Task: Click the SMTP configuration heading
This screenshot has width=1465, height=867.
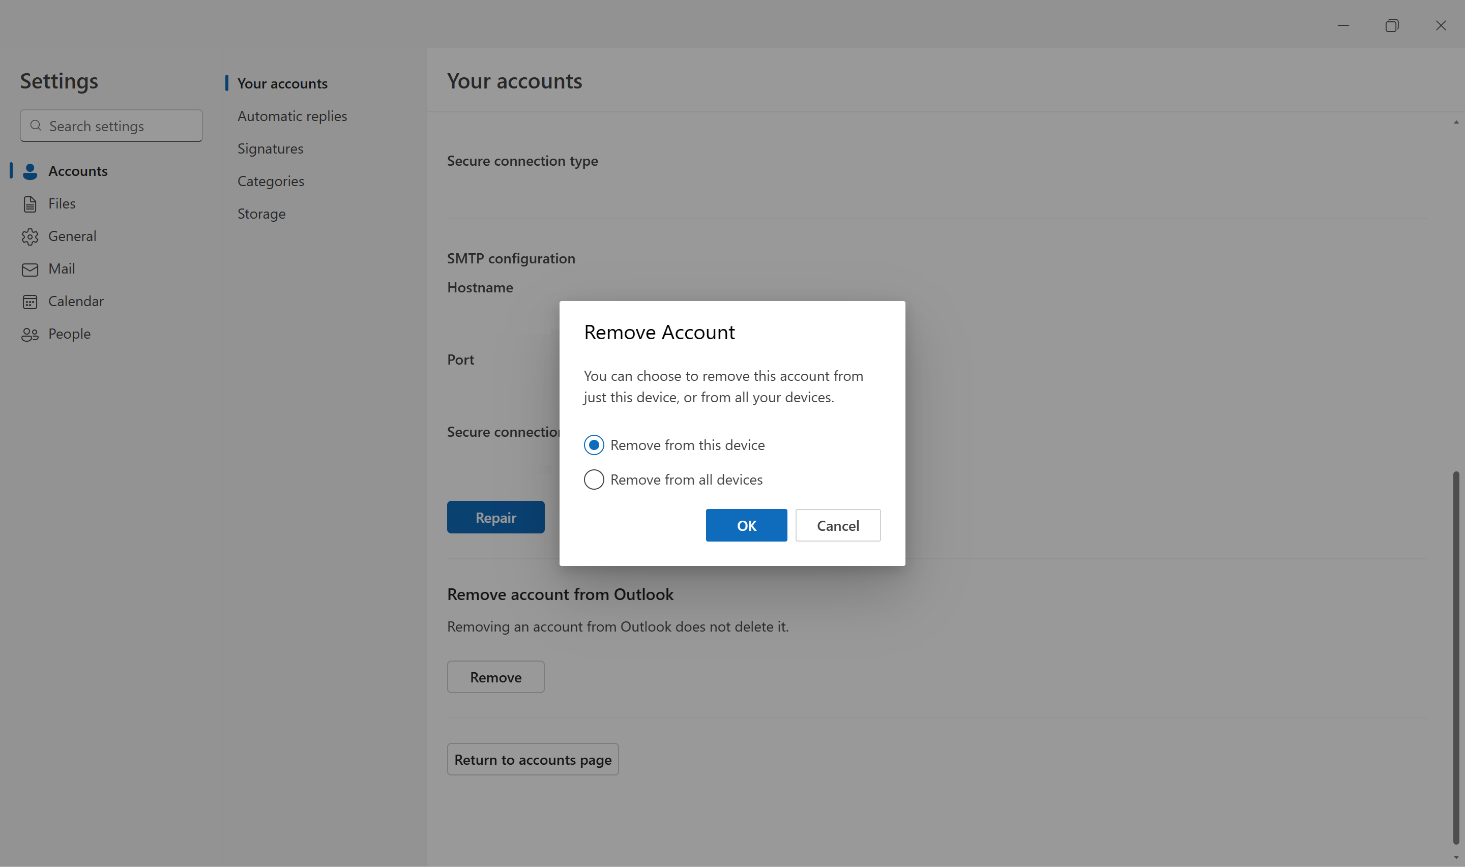Action: pos(511,258)
